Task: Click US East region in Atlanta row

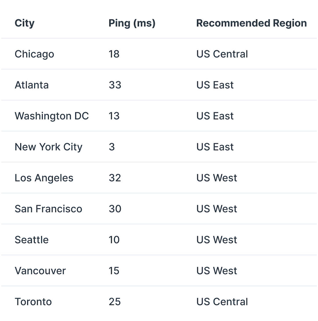Action: point(215,85)
